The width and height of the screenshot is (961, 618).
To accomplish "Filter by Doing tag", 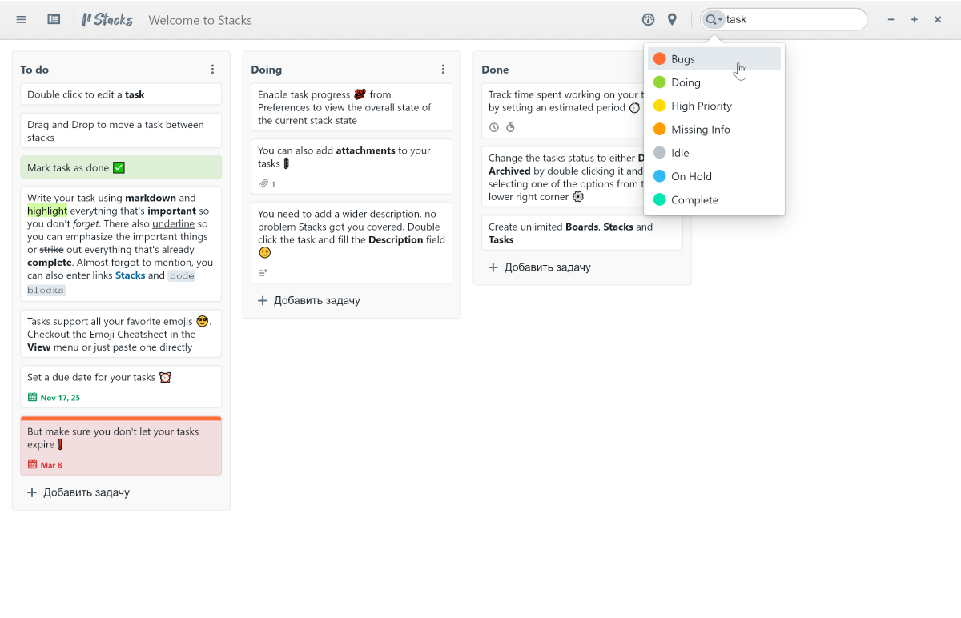I will (x=714, y=82).
